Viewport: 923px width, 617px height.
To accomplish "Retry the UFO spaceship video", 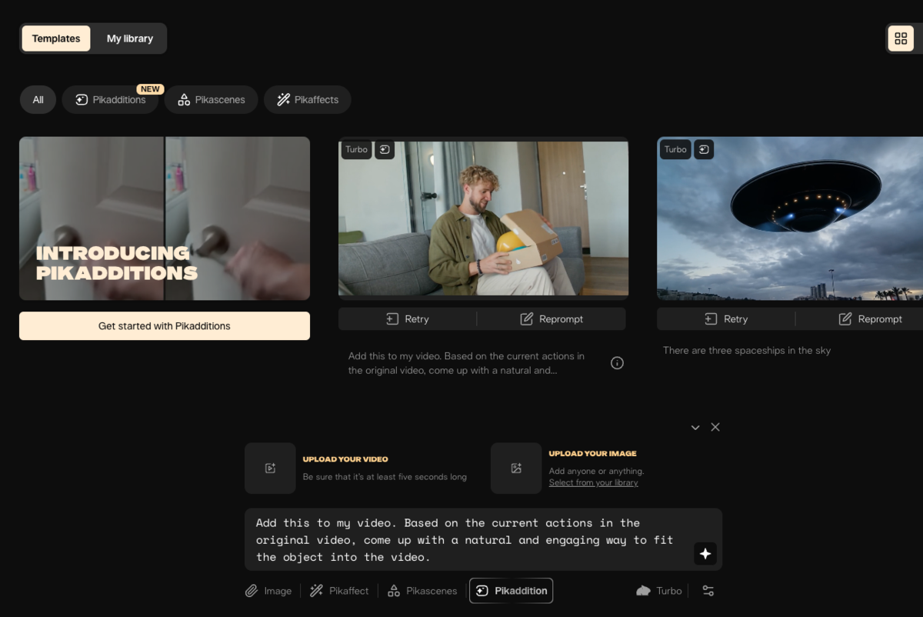I will click(x=726, y=319).
